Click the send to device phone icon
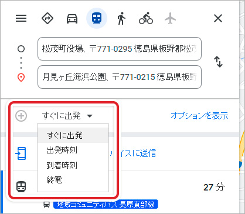 [x=21, y=153]
